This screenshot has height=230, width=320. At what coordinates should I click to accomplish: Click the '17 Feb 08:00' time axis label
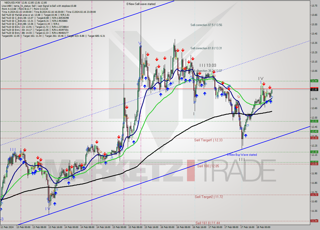[231, 227]
